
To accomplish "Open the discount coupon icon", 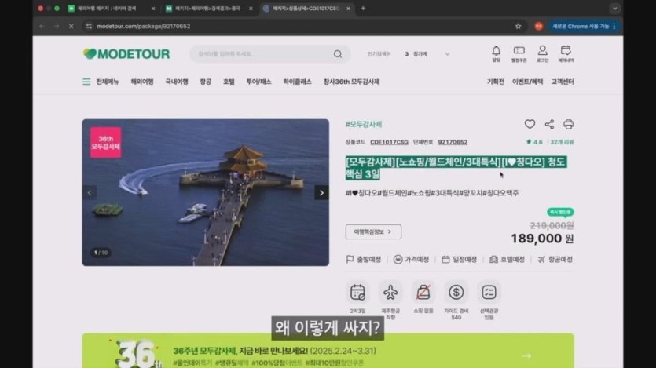I will click(x=519, y=52).
